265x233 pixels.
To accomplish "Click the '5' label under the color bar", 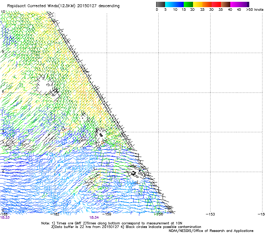I will point(165,10).
